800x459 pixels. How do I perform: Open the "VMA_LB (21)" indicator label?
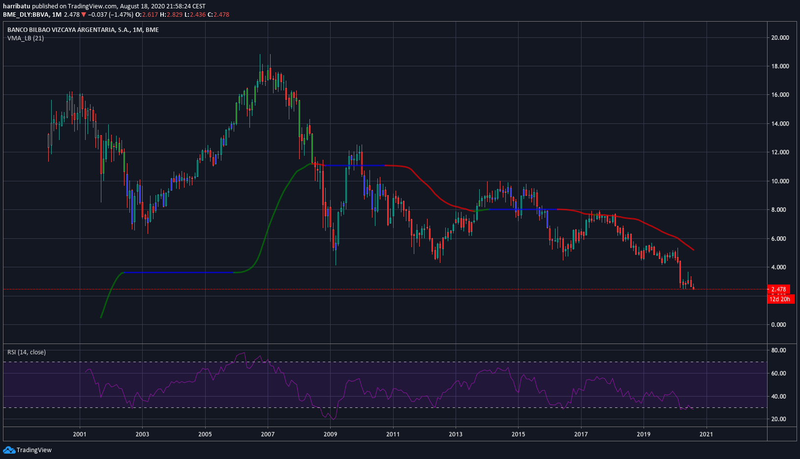pyautogui.click(x=26, y=38)
